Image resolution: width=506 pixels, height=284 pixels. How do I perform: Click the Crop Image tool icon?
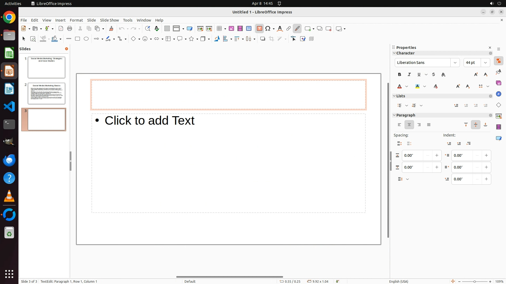pyautogui.click(x=271, y=39)
